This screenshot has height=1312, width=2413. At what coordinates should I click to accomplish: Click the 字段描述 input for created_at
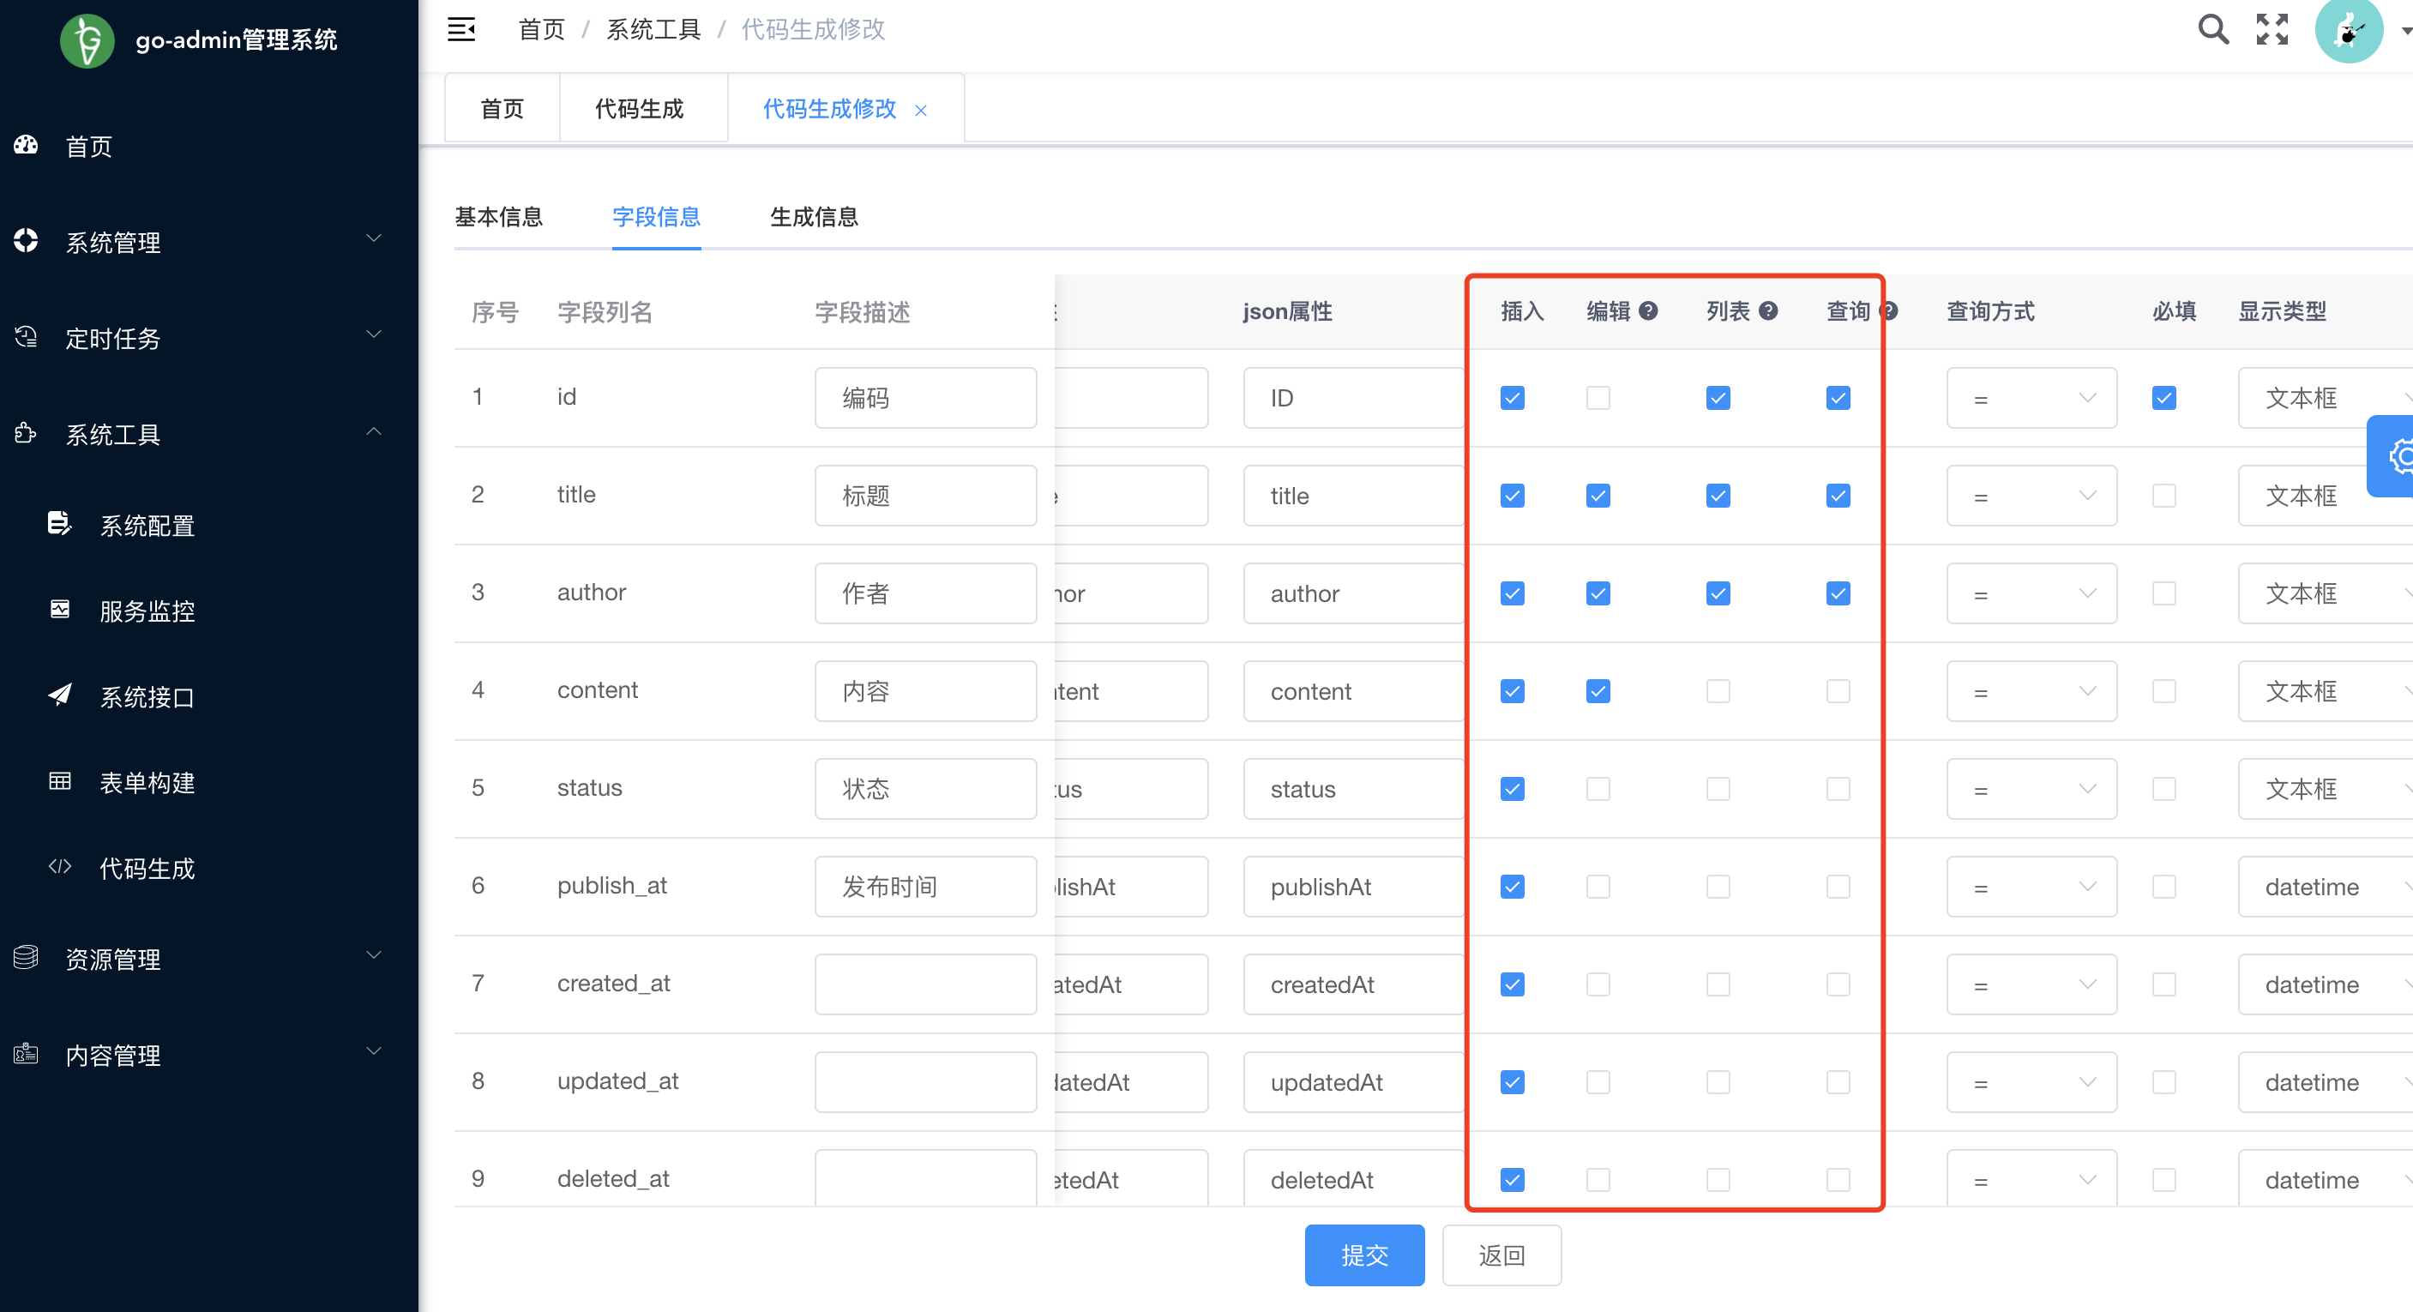coord(924,984)
